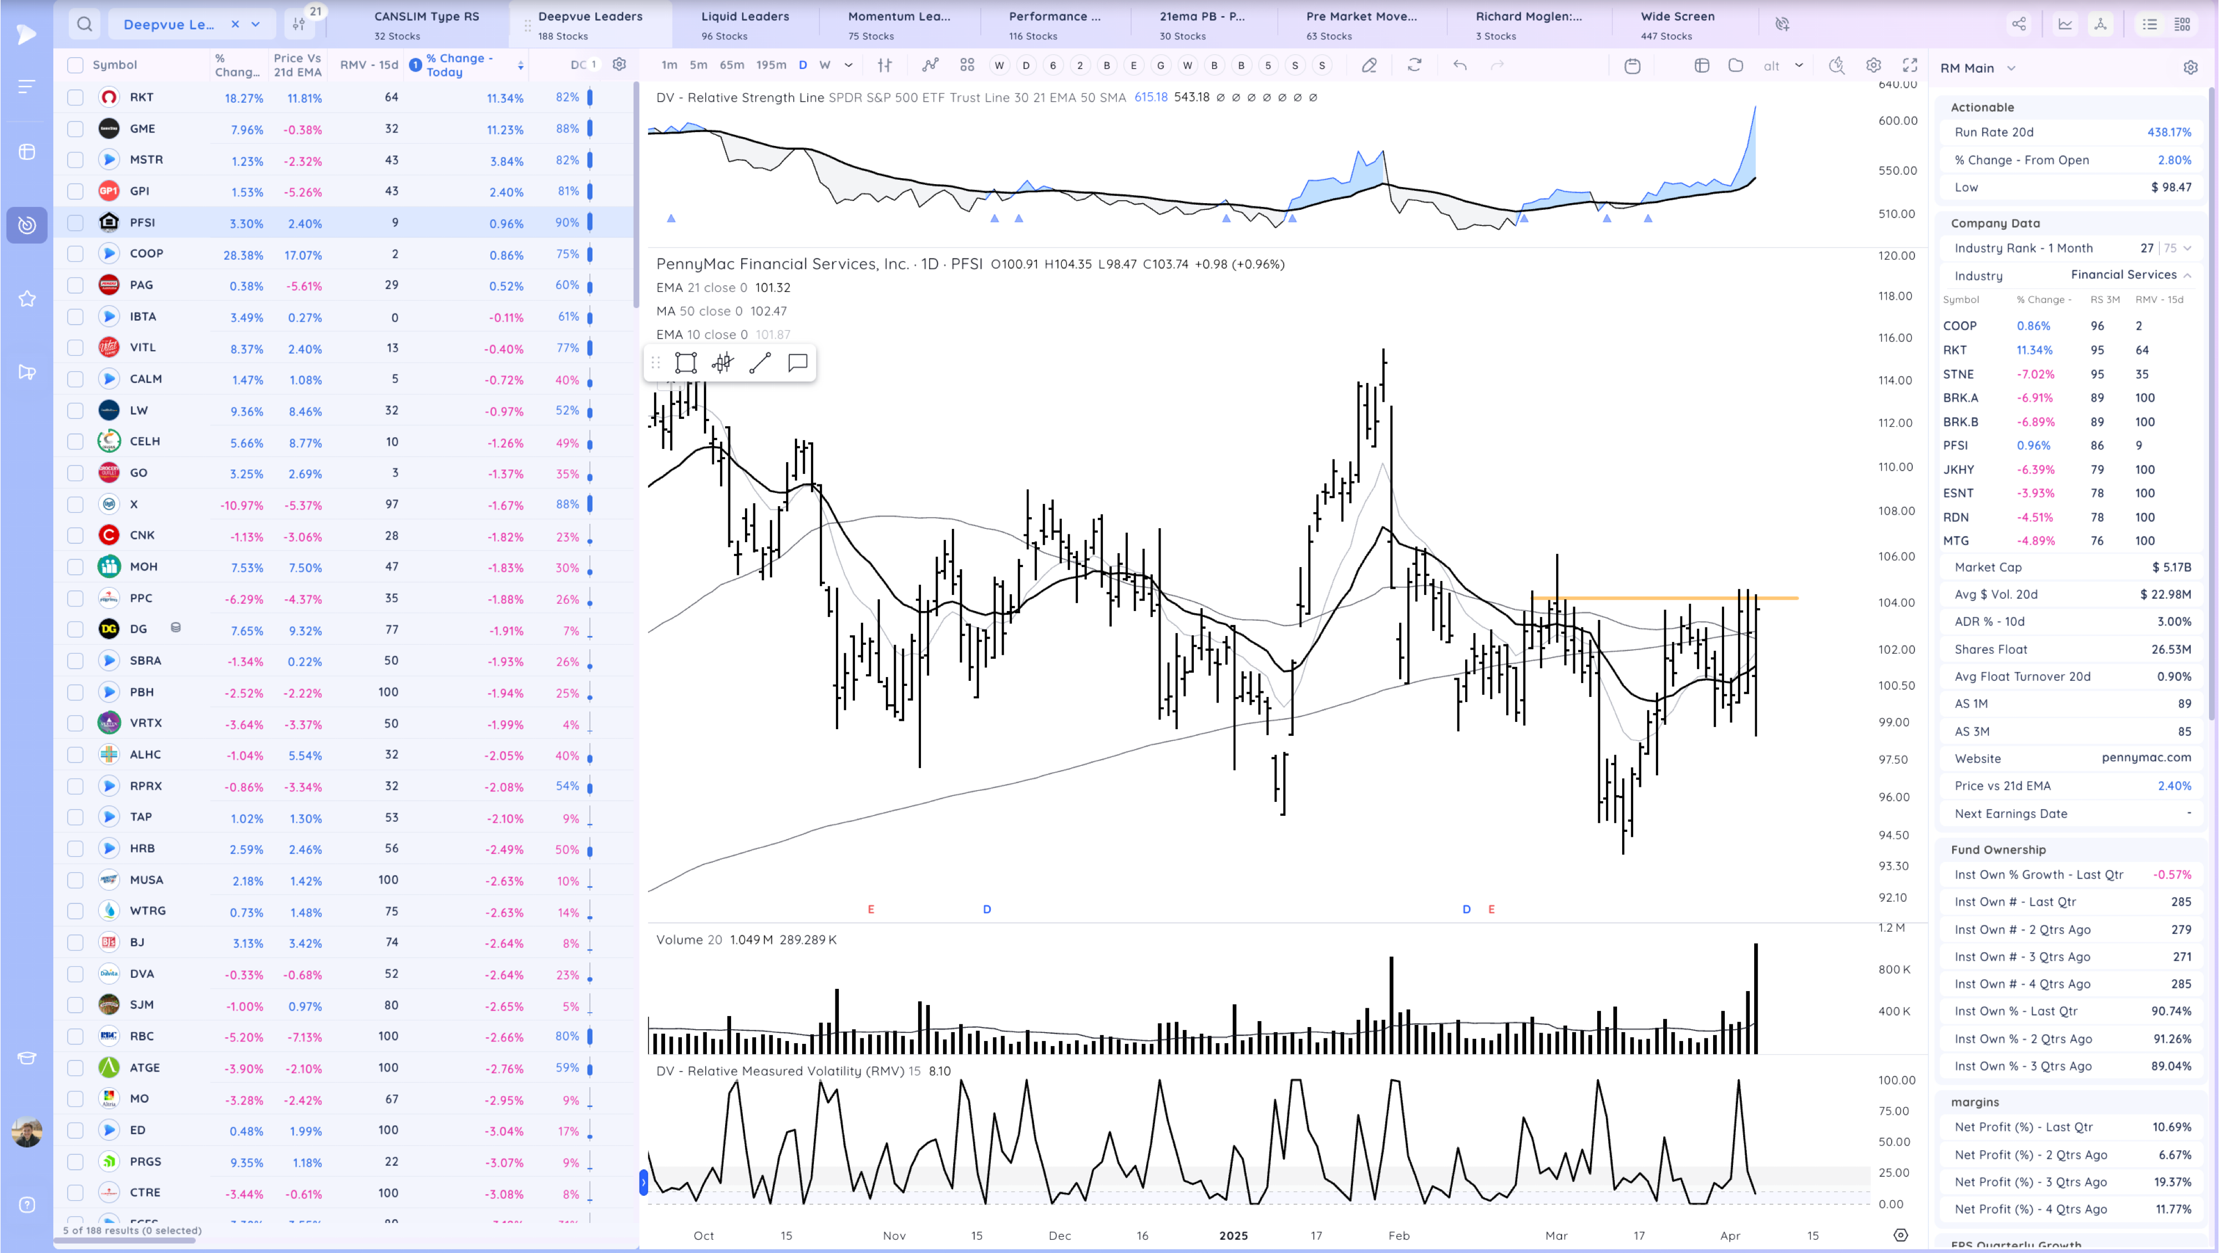Screen dimensions: 2219x1253
Task: Click the orange horizontal resistance line
Action: (x=1664, y=598)
